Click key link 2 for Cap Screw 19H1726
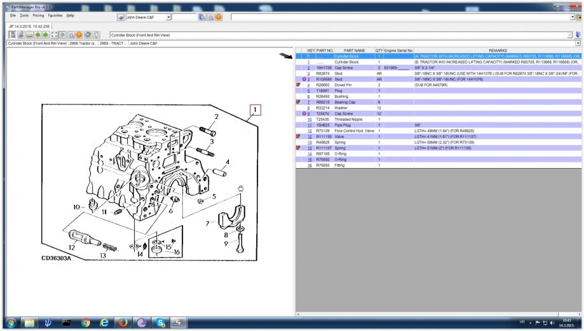Image resolution: width=584 pixels, height=331 pixels. click(308, 68)
